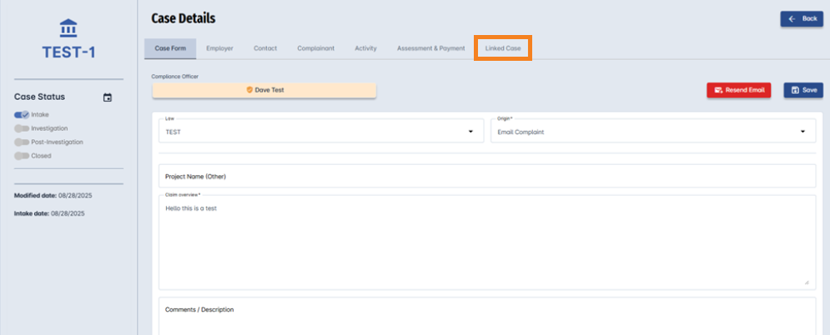
Task: Open the calendar icon beside Case Status
Action: tap(108, 97)
